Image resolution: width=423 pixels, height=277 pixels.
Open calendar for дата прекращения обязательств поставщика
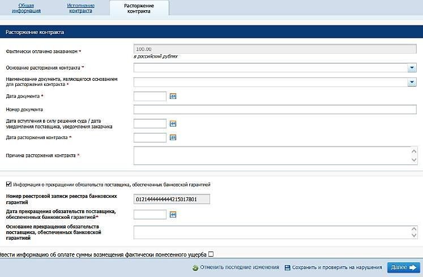[x=173, y=214]
